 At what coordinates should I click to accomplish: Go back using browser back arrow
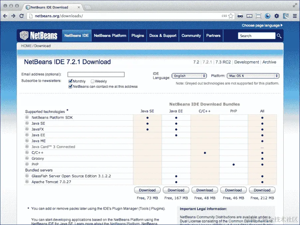(5, 16)
